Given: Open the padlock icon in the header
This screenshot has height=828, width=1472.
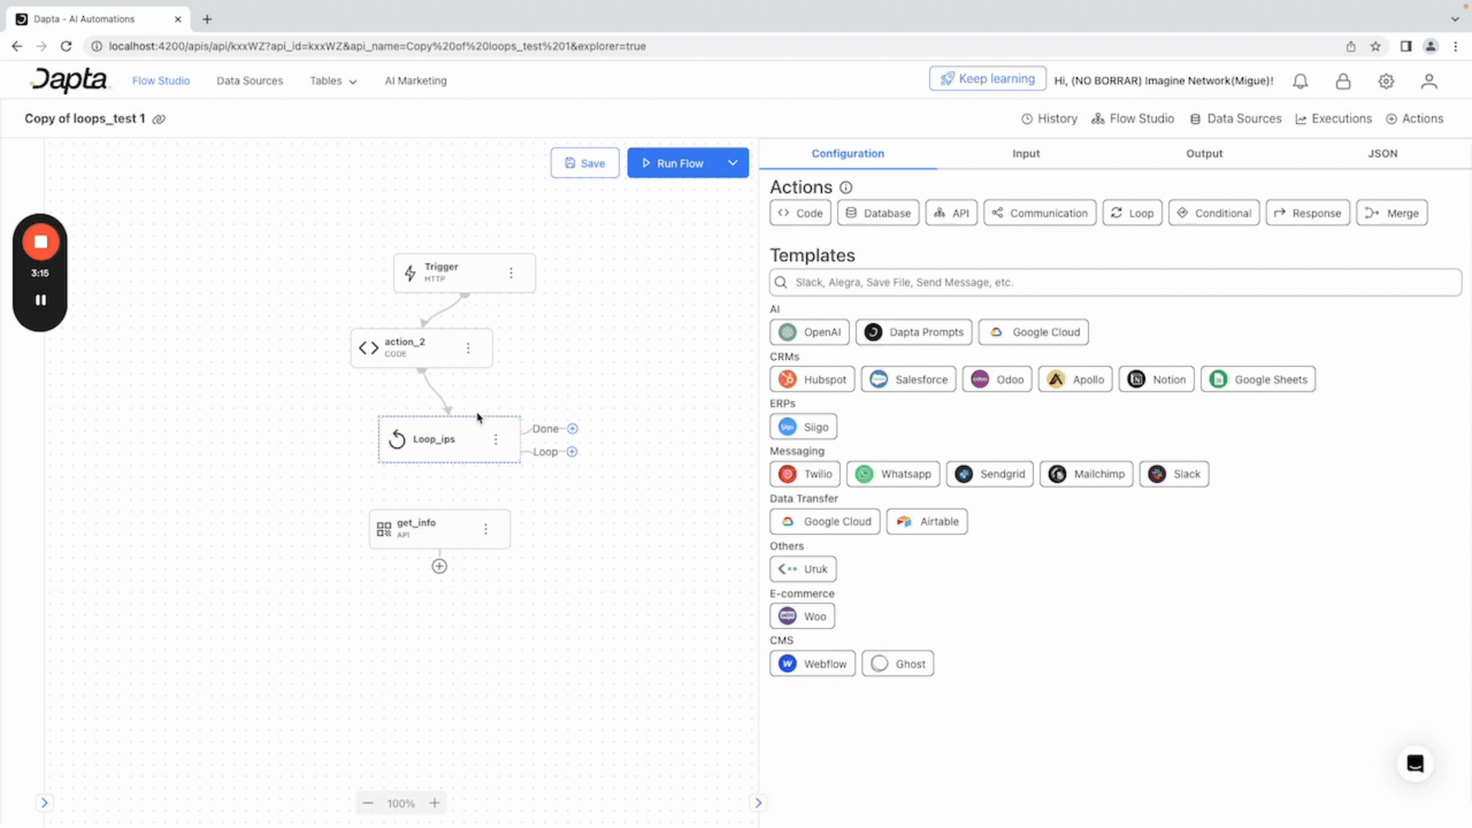Looking at the screenshot, I should pos(1343,81).
